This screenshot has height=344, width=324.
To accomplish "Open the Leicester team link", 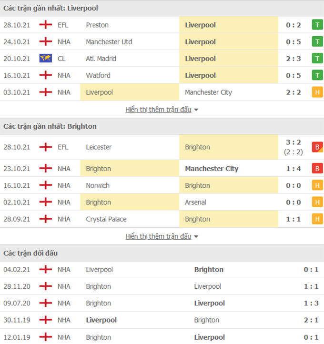I will click(99, 147).
